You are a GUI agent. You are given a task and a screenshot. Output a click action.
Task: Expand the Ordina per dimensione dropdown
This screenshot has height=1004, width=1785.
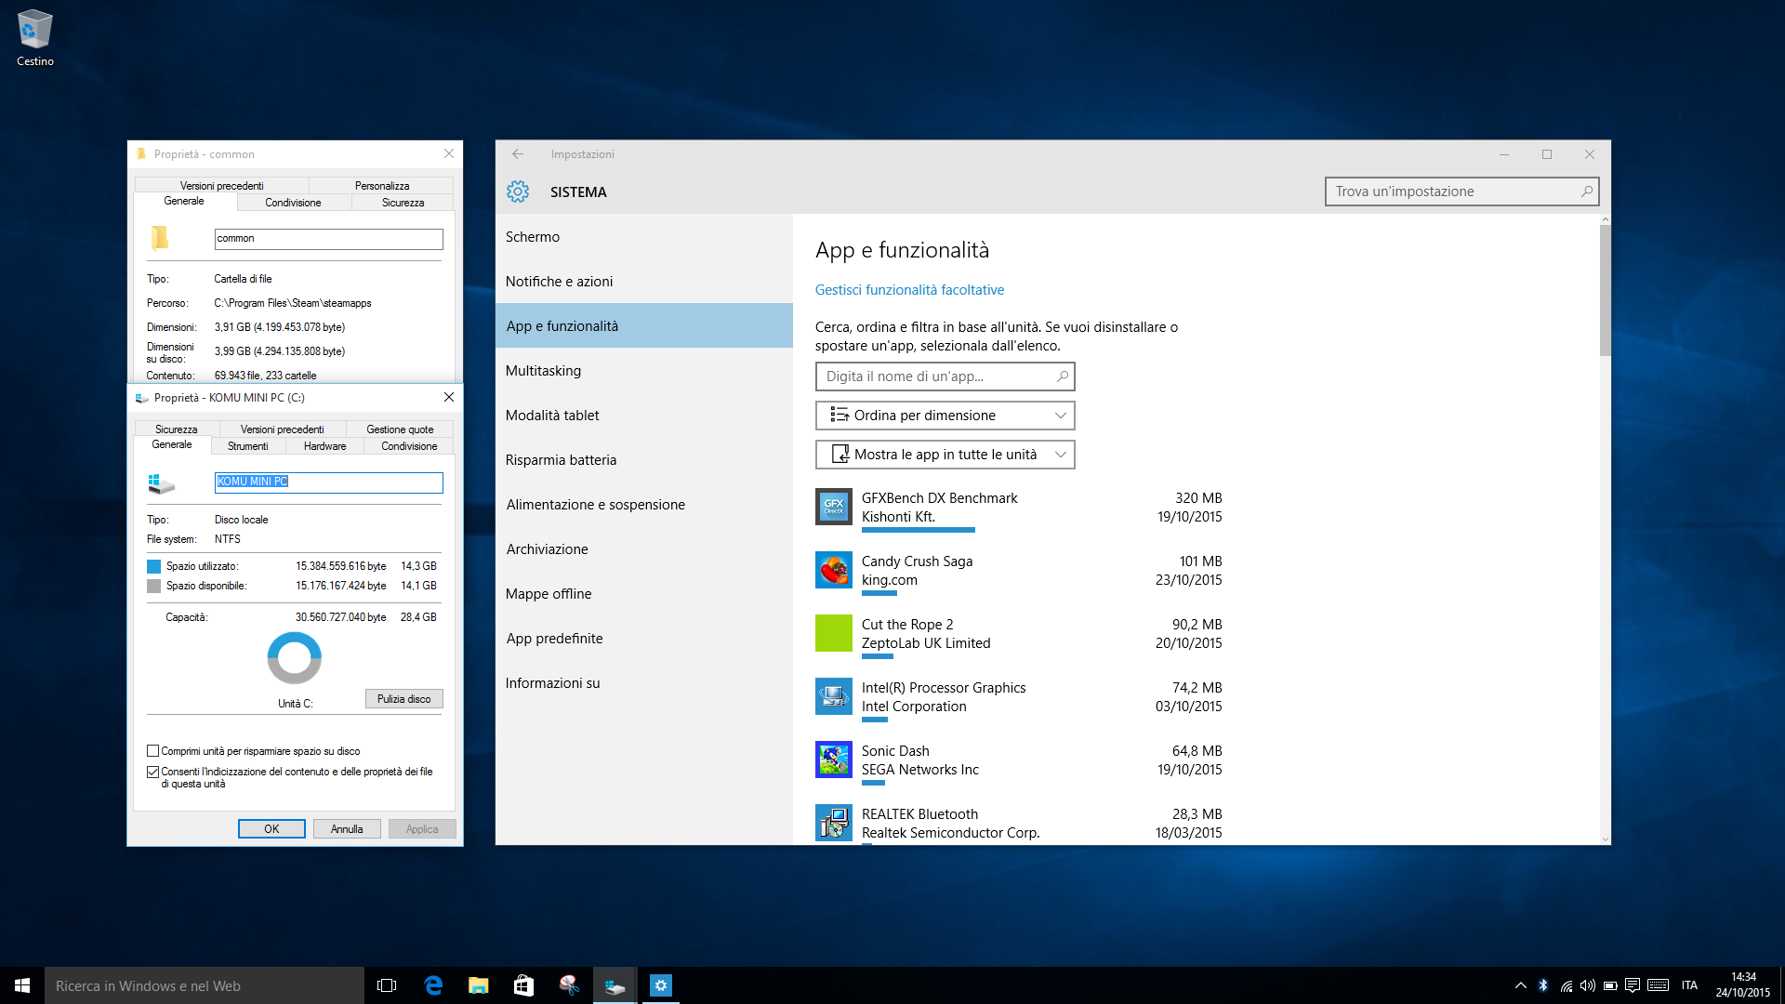945,416
